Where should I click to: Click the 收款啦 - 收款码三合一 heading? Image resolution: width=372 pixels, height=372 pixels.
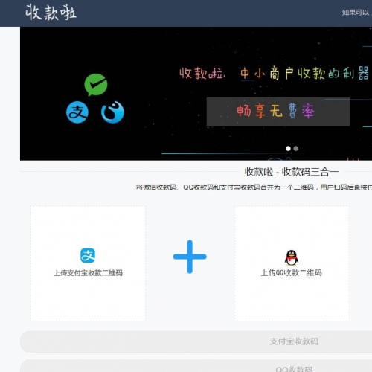292,172
